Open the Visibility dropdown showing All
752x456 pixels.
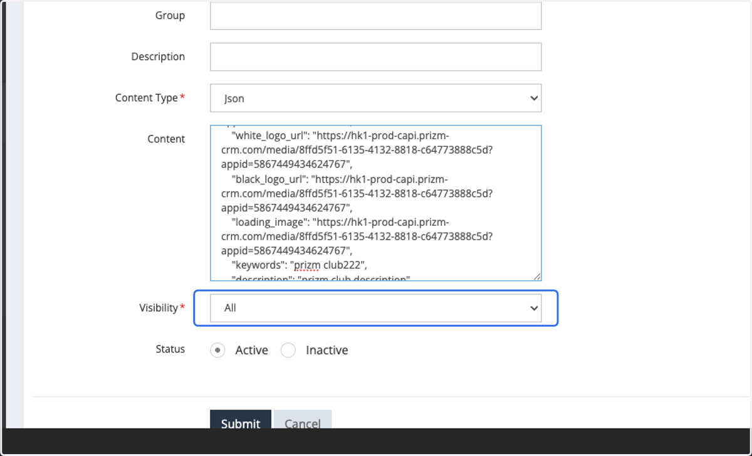(x=375, y=308)
